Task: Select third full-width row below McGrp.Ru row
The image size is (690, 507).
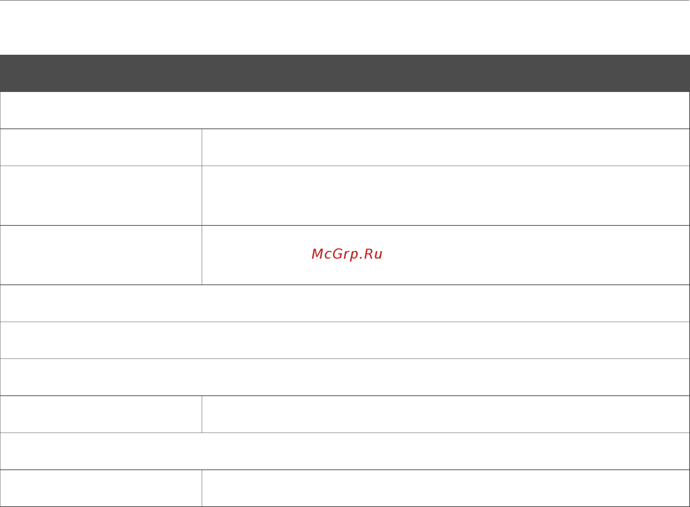Action: coord(345,377)
